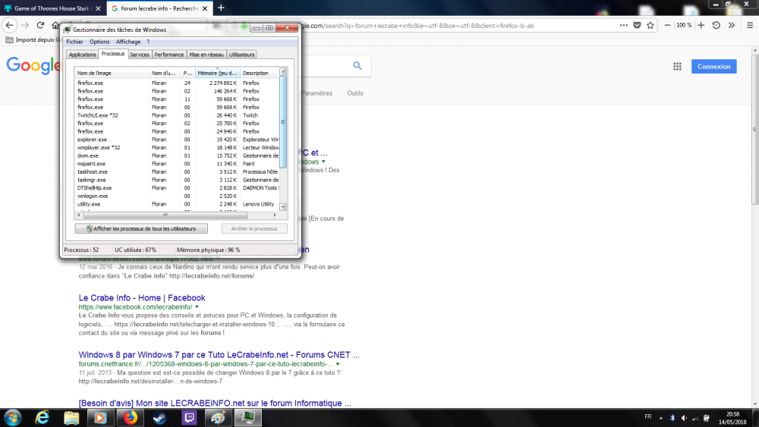
Task: Click the Google search magnifier icon
Action: point(357,66)
